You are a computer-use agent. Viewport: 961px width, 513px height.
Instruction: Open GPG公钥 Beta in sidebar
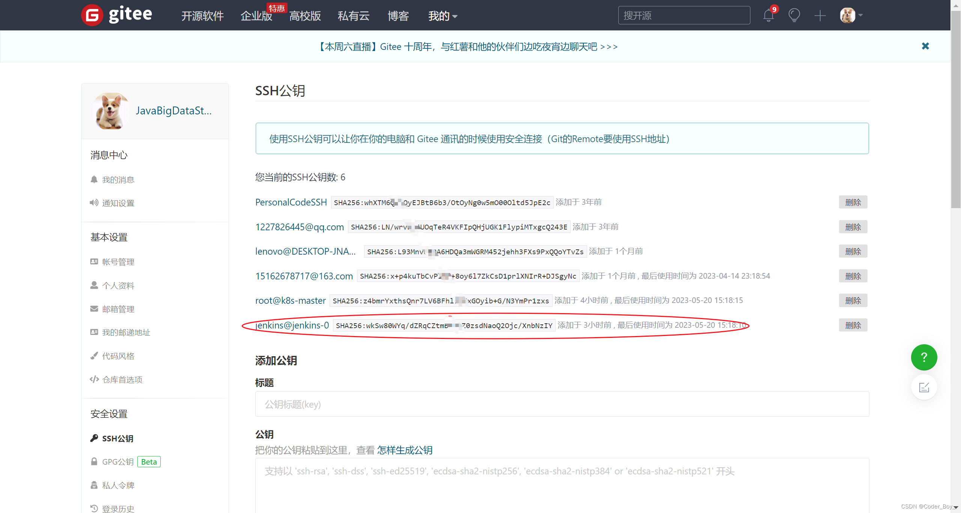[x=125, y=462]
